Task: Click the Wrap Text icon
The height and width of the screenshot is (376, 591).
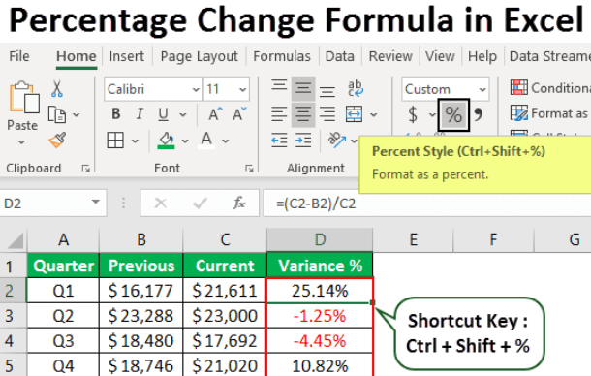Action: (x=355, y=88)
